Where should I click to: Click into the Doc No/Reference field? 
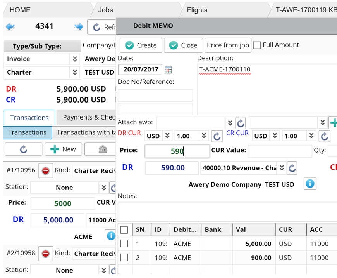[x=155, y=96]
